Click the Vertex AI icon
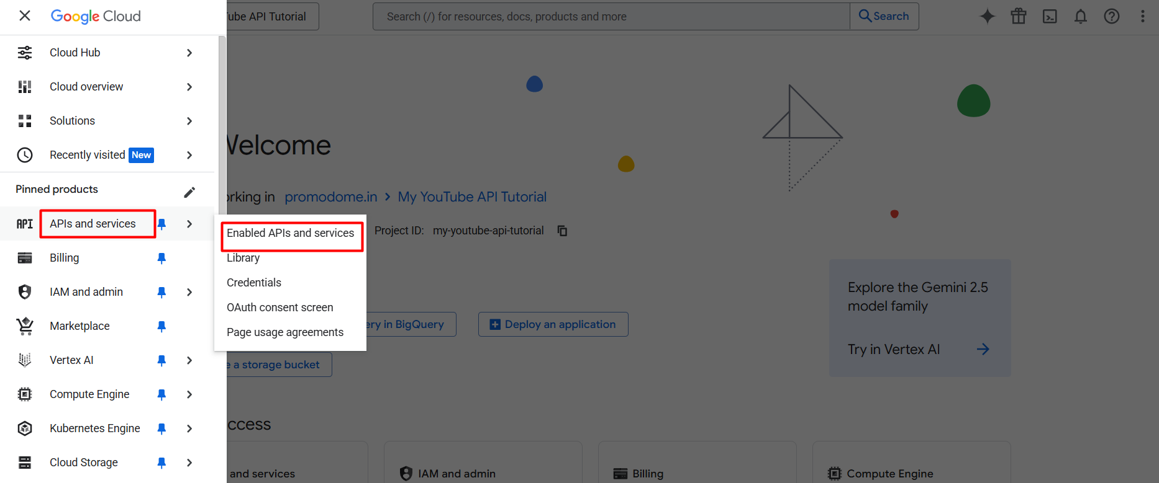This screenshot has width=1159, height=483. [x=25, y=360]
